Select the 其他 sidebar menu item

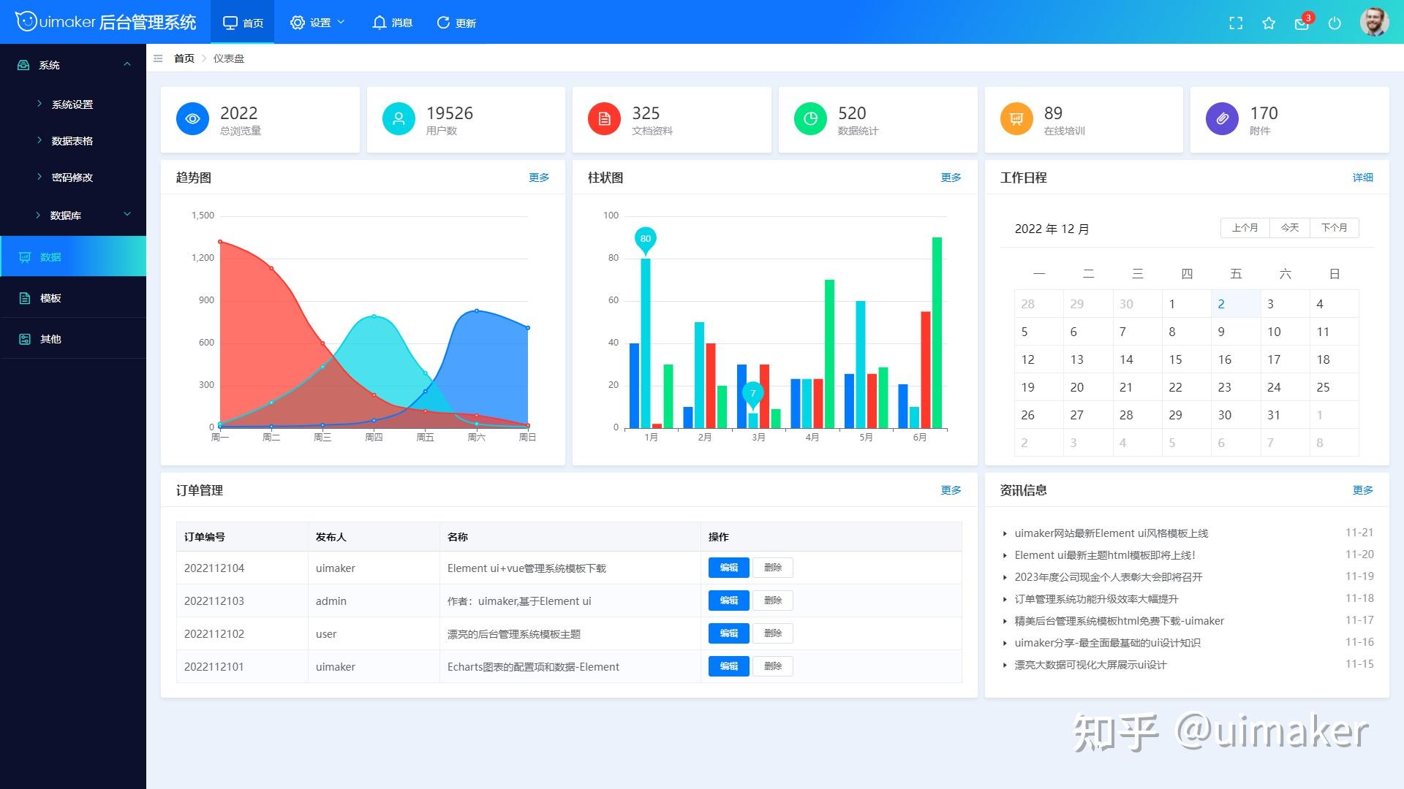(73, 338)
